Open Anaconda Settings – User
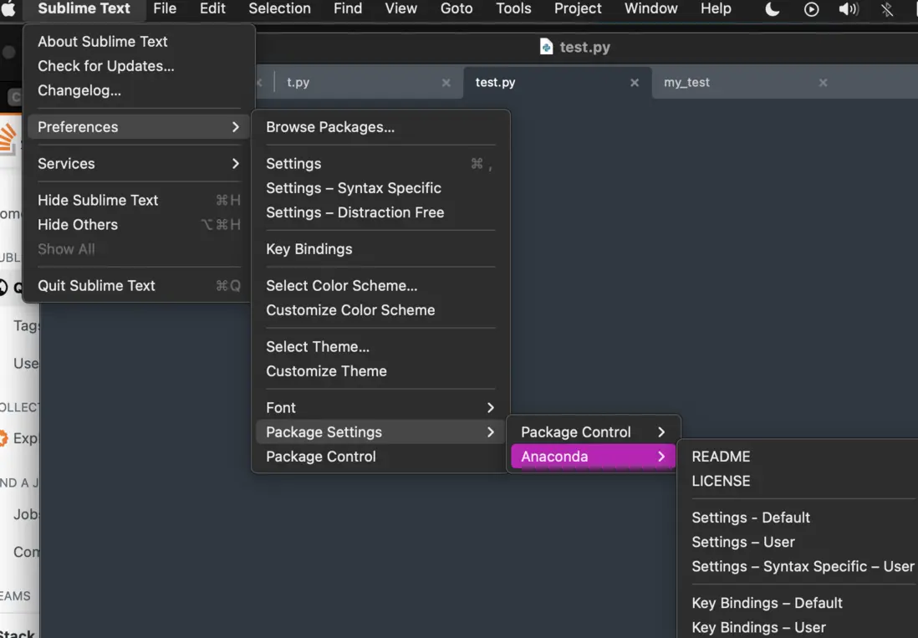The width and height of the screenshot is (918, 638). tap(743, 542)
